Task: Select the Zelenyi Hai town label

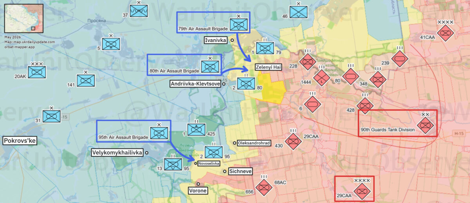Action: click(x=268, y=67)
